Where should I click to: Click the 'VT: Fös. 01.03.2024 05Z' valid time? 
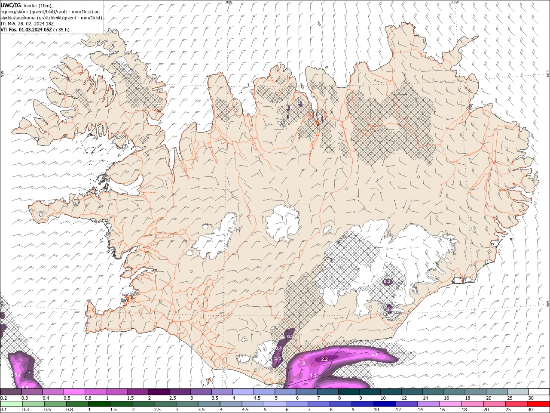click(26, 30)
